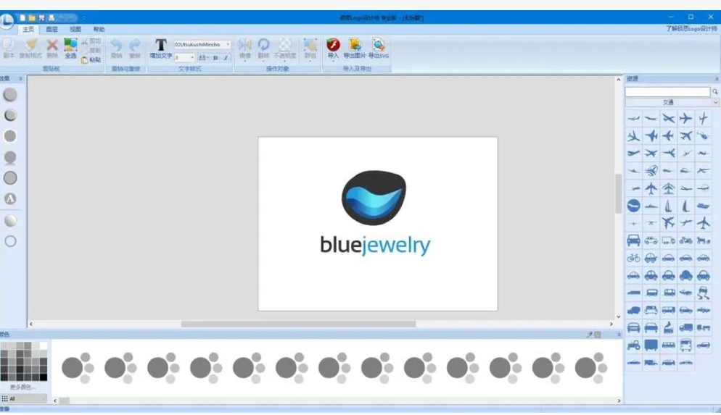Click the 镜像 mirror icon

(244, 44)
